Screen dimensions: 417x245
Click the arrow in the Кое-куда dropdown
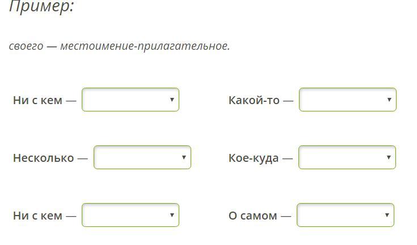click(389, 157)
